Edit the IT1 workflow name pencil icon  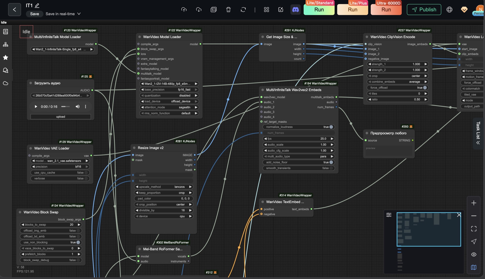[x=37, y=5]
